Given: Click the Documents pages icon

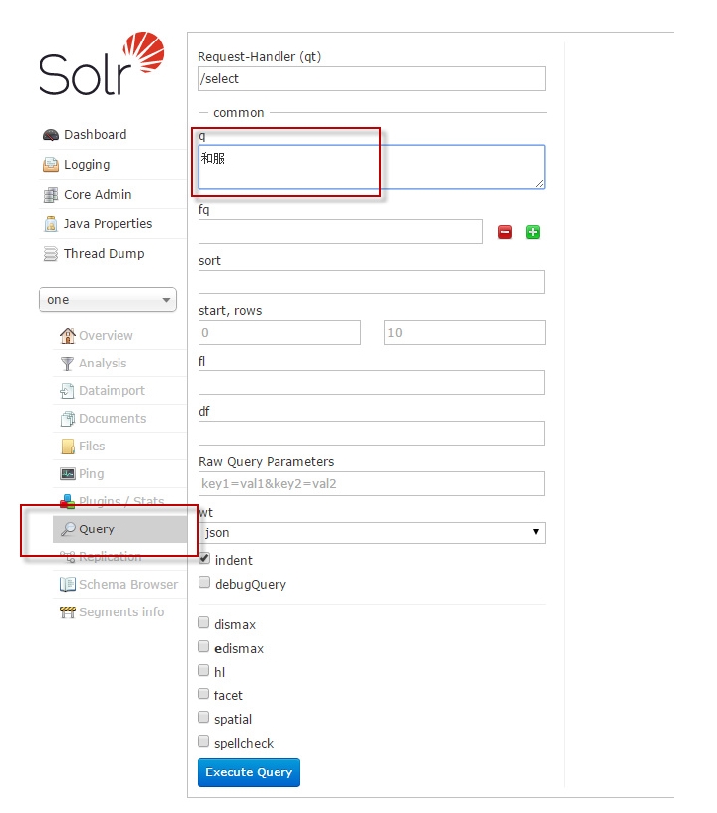Looking at the screenshot, I should [x=68, y=419].
